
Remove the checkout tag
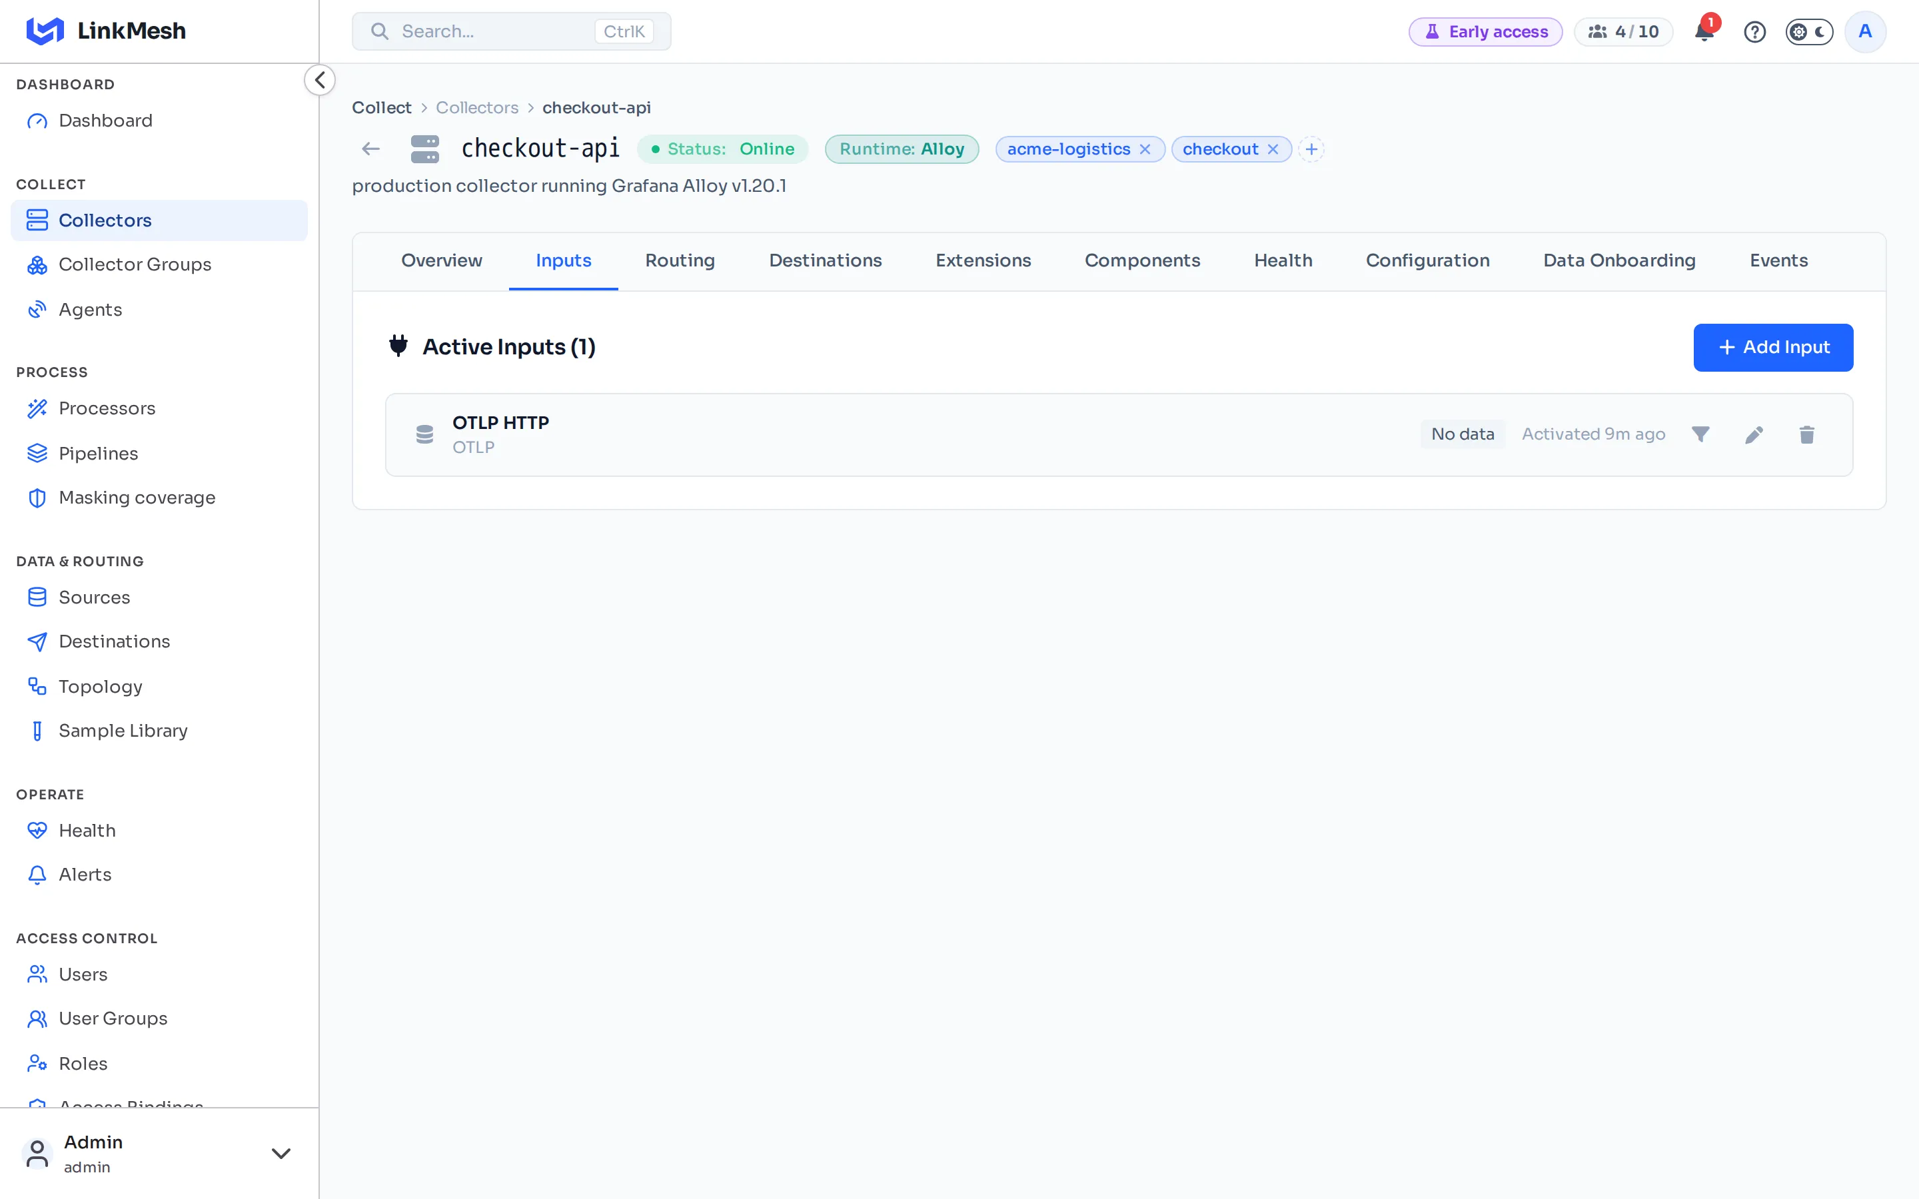tap(1273, 149)
